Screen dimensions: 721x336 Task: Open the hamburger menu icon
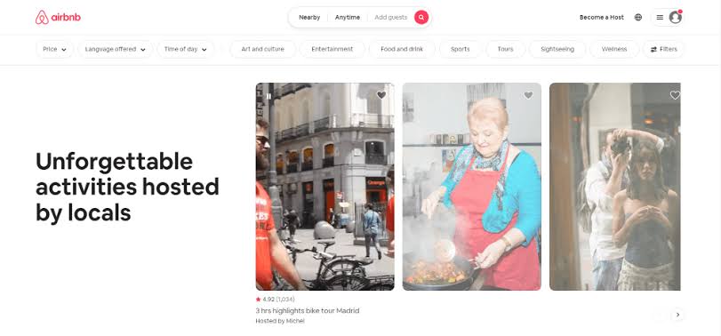click(660, 18)
